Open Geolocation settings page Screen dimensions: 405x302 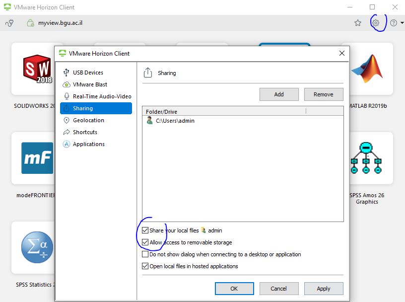click(96, 120)
